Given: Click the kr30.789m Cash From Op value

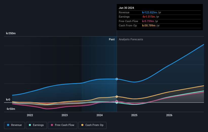Looking at the screenshot, I should pyautogui.click(x=149, y=26).
